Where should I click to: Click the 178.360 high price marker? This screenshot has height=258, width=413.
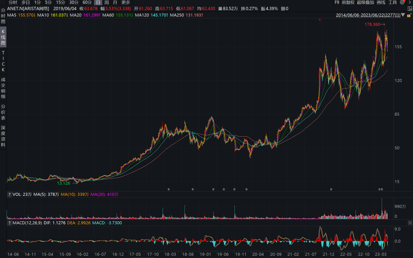pyautogui.click(x=372, y=24)
